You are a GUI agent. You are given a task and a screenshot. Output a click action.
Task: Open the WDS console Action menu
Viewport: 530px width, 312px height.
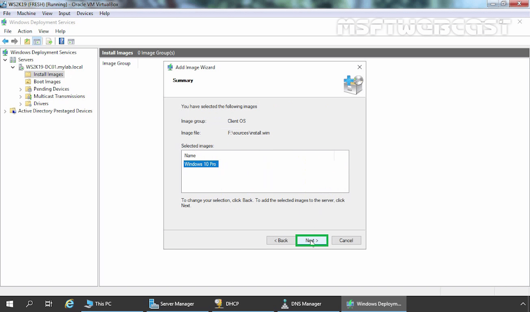tap(25, 31)
